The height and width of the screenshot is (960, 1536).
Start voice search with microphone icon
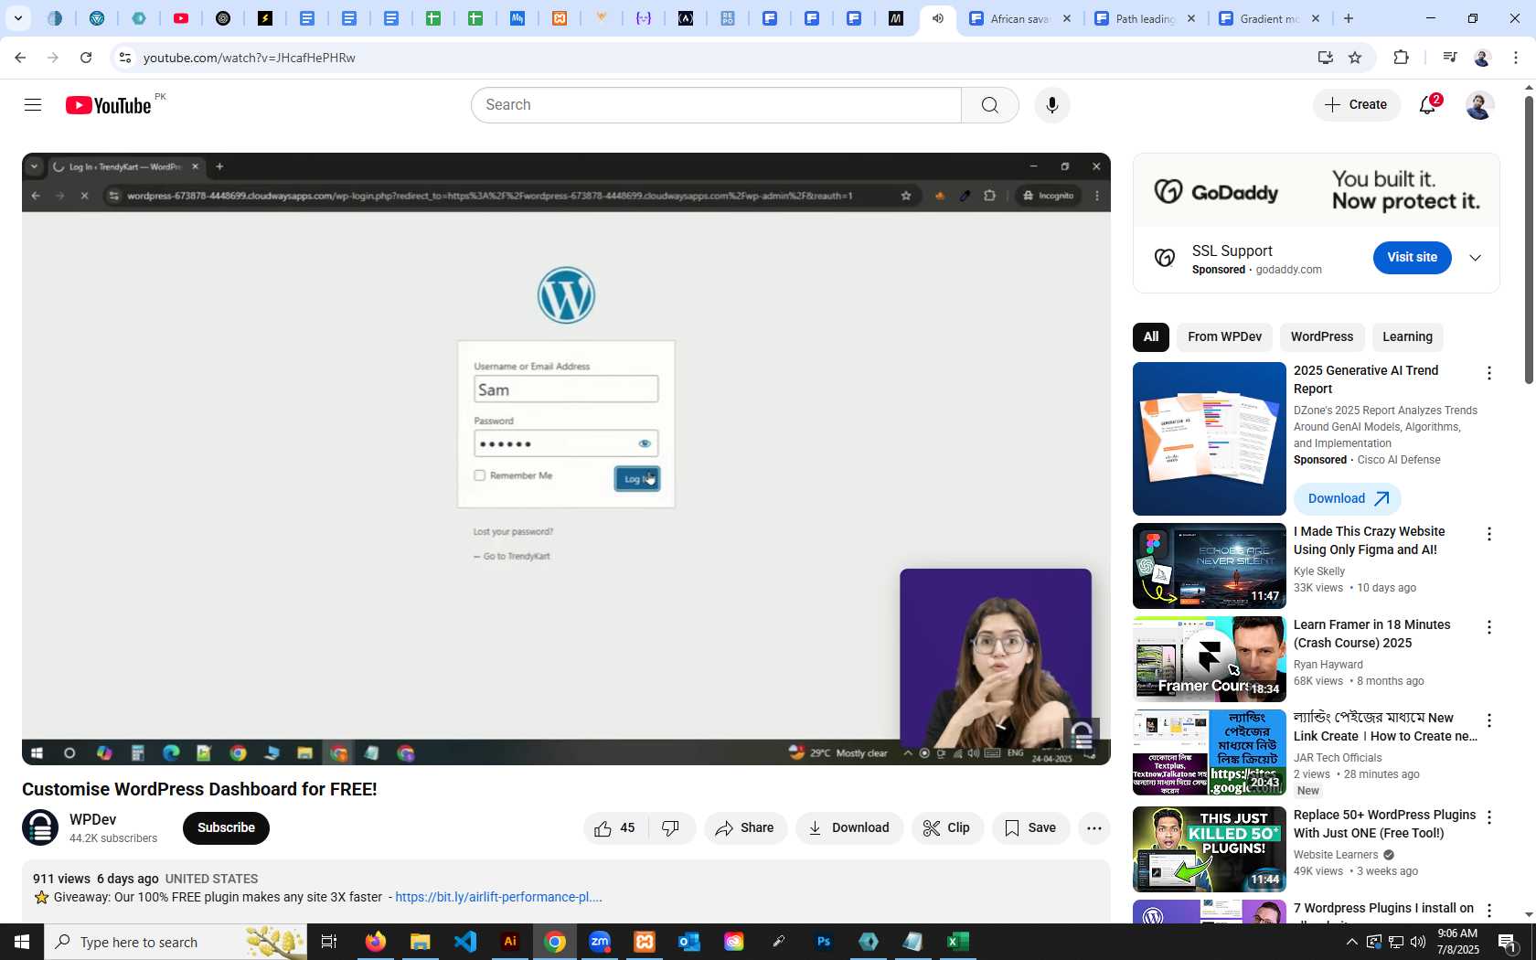1052,105
